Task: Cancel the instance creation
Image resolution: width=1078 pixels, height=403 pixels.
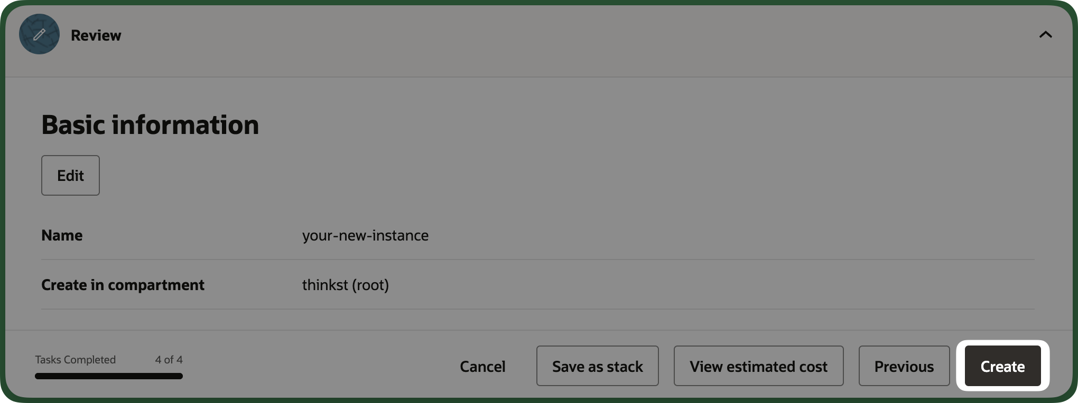Action: pyautogui.click(x=482, y=366)
